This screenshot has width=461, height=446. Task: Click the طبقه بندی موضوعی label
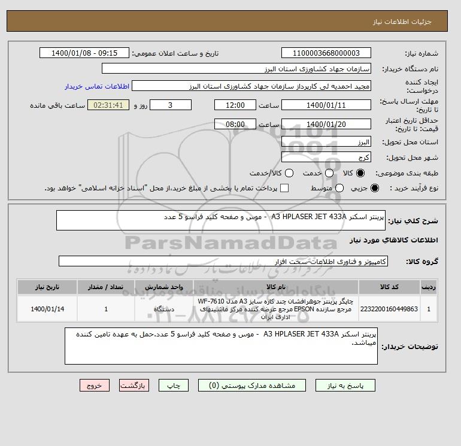407,173
